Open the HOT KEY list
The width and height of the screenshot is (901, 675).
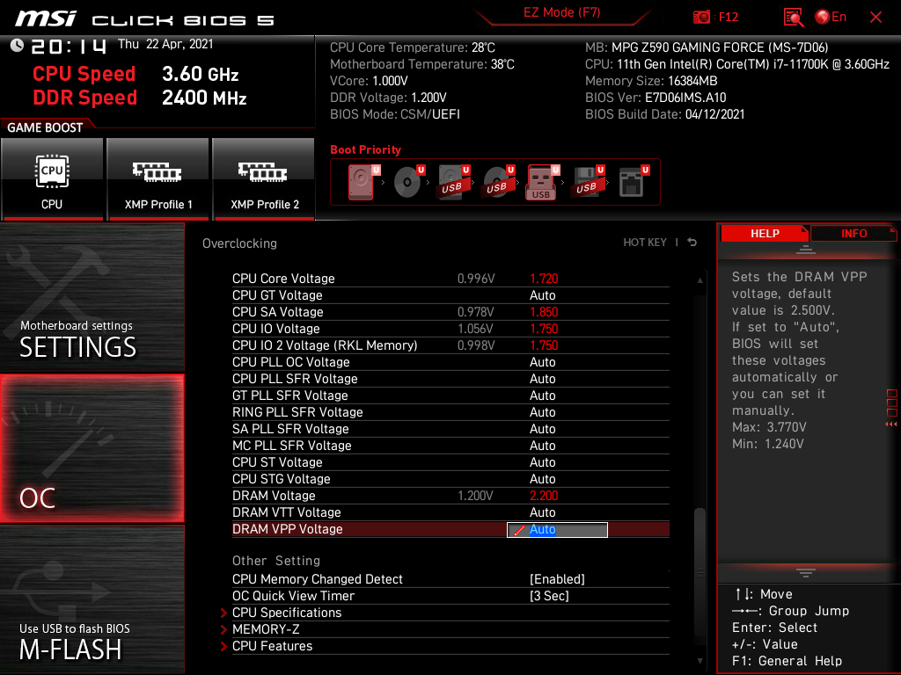tap(645, 243)
